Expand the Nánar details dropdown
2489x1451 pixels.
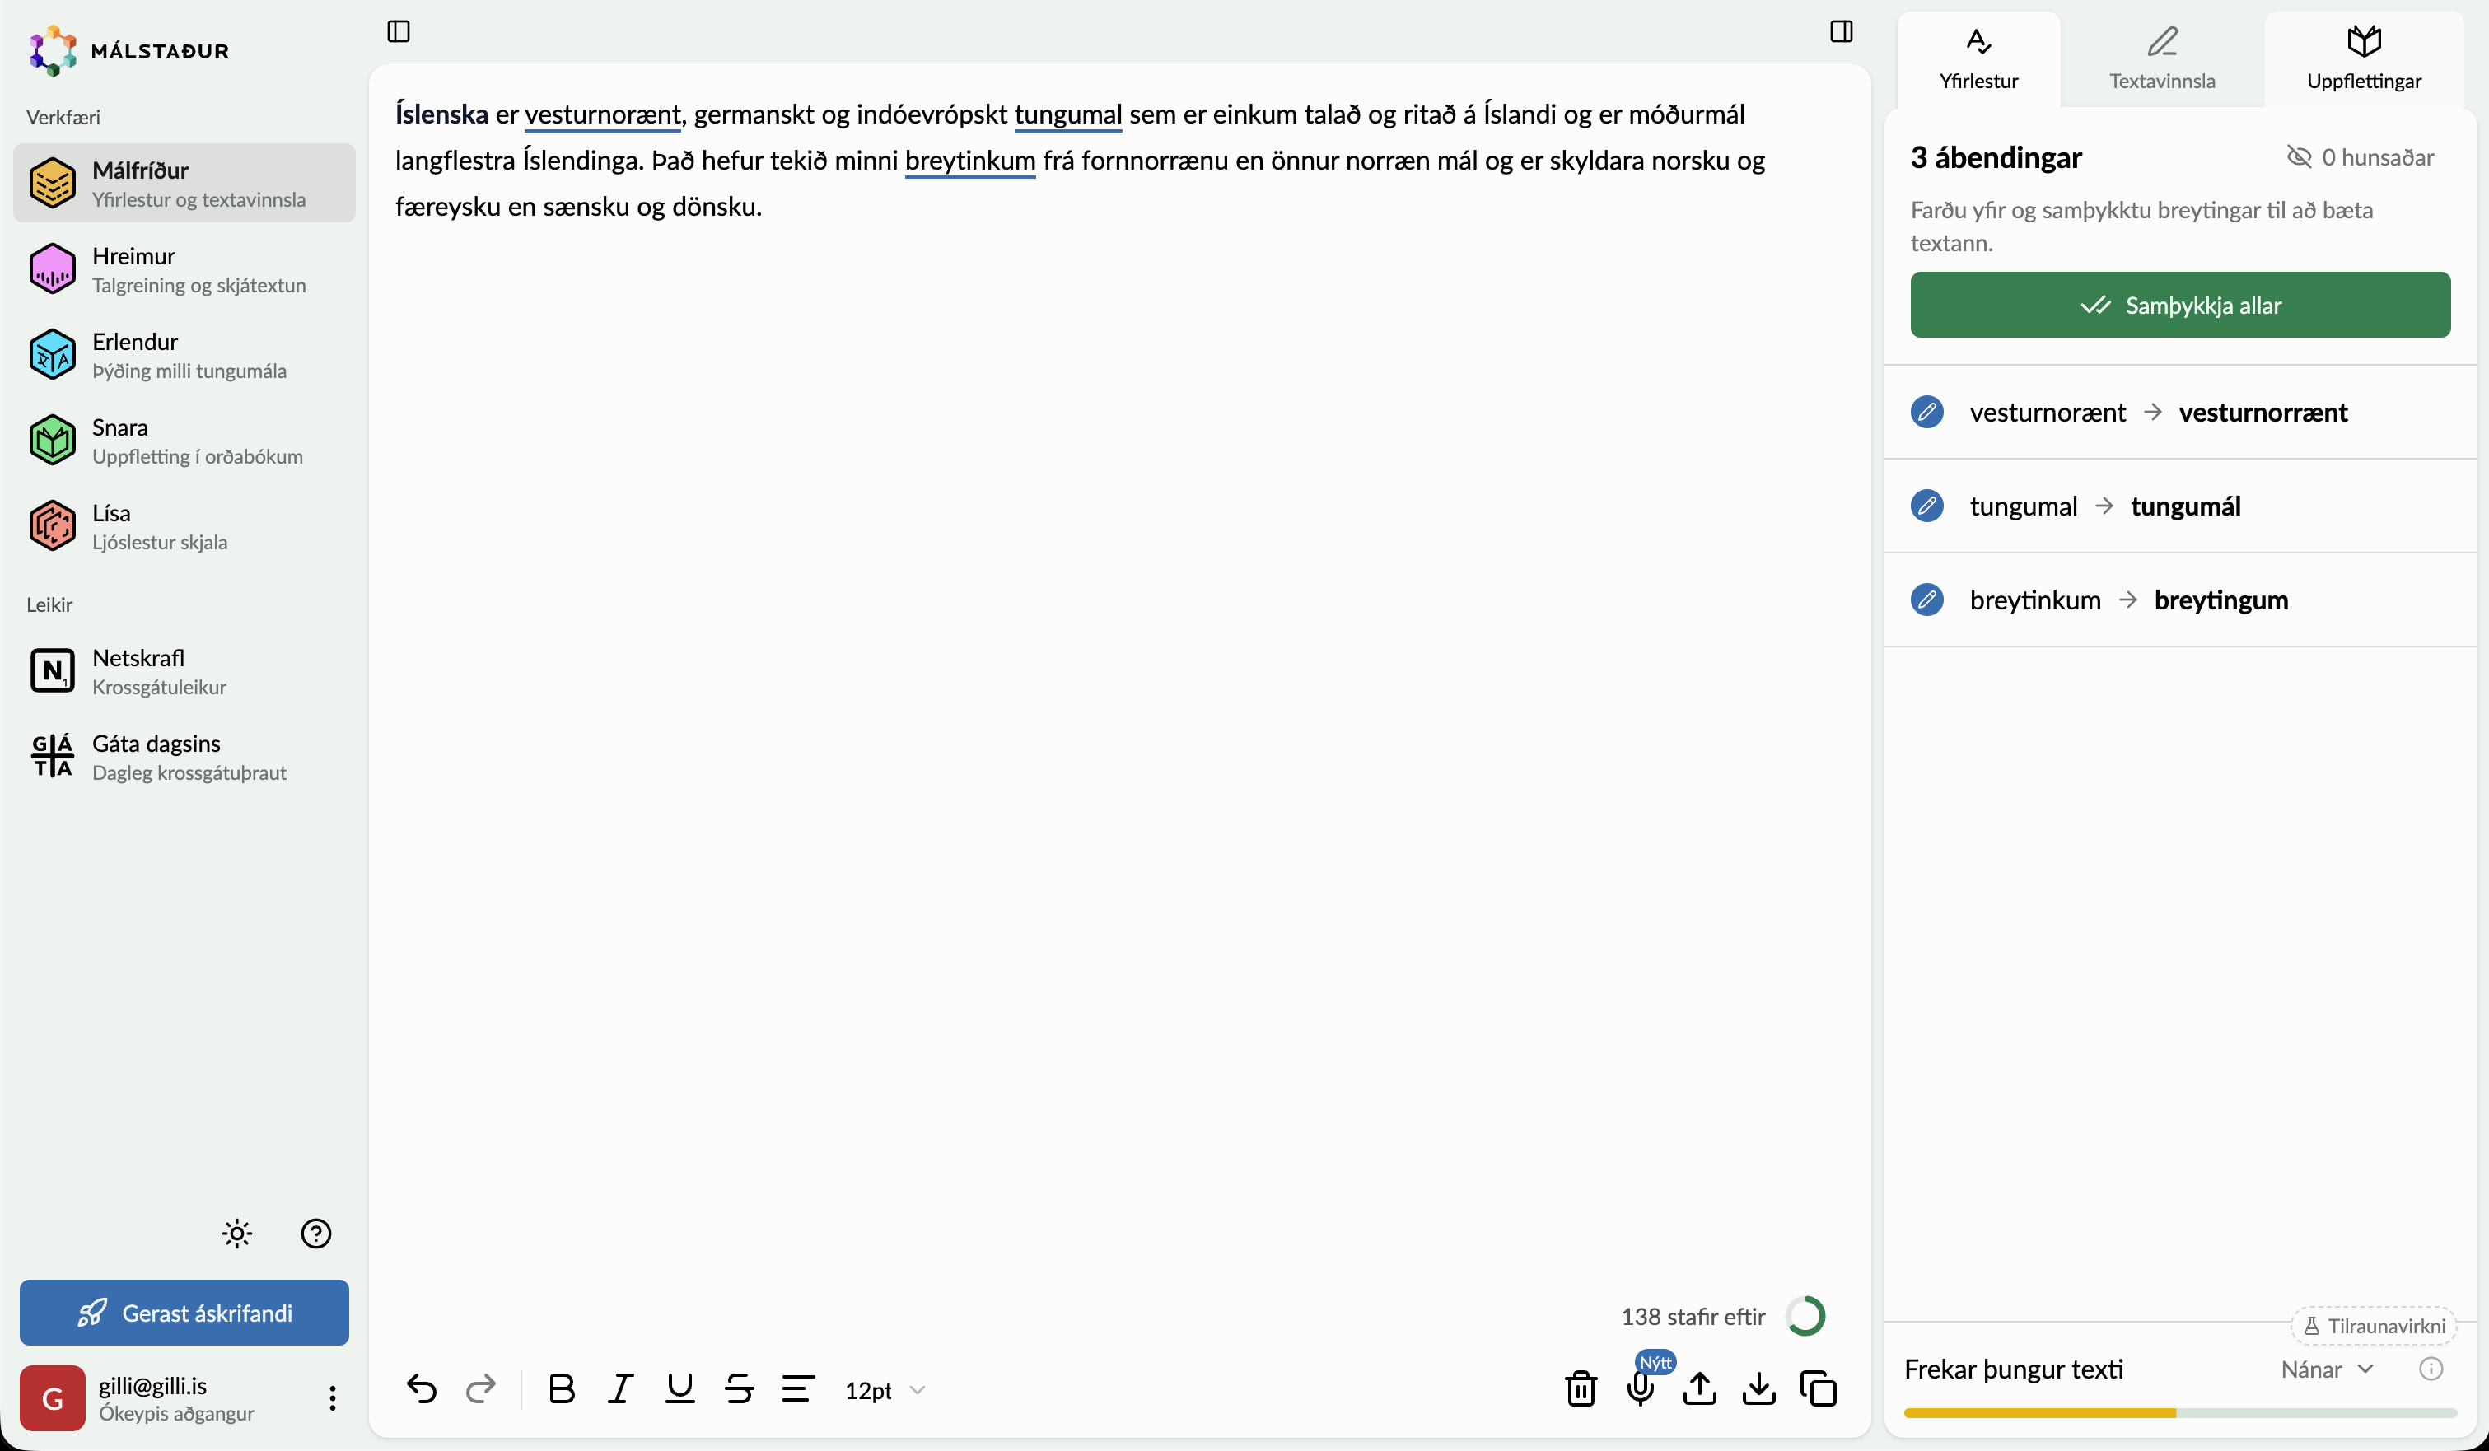coord(2327,1369)
